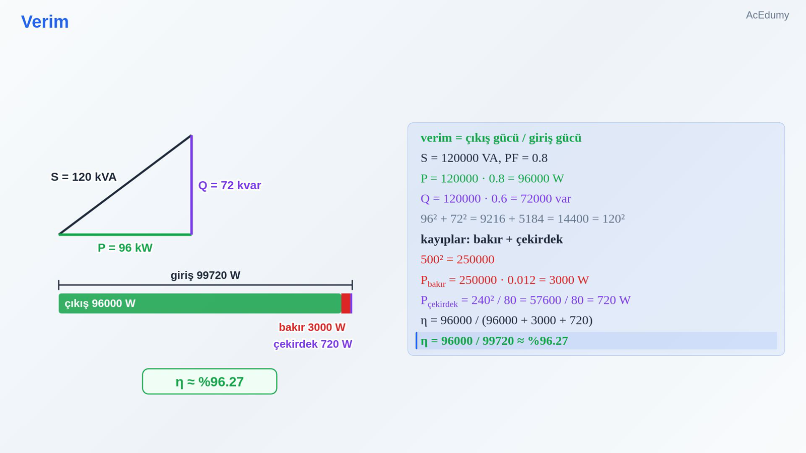The image size is (806, 453).
Task: Select the "çekirdek 720 W" label
Action: pos(313,344)
